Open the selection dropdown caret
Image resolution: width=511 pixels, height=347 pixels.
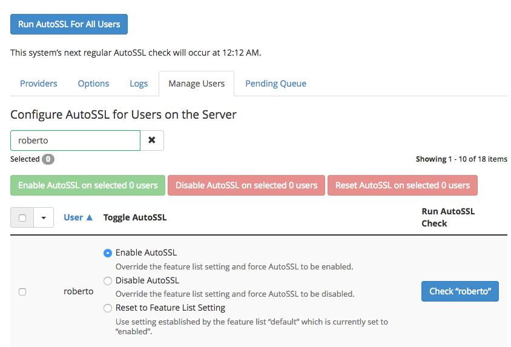pyautogui.click(x=44, y=218)
